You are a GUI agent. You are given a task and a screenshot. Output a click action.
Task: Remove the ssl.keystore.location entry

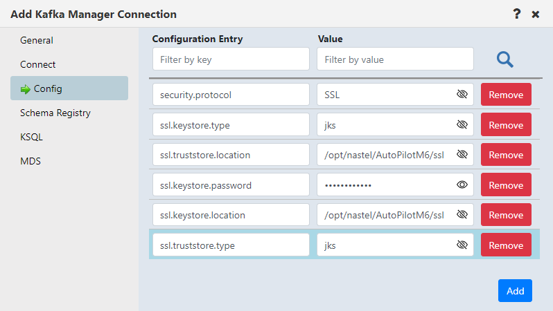click(506, 215)
